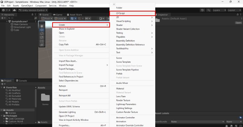
Task: Click the global search magnifier icon
Action: 209,10
